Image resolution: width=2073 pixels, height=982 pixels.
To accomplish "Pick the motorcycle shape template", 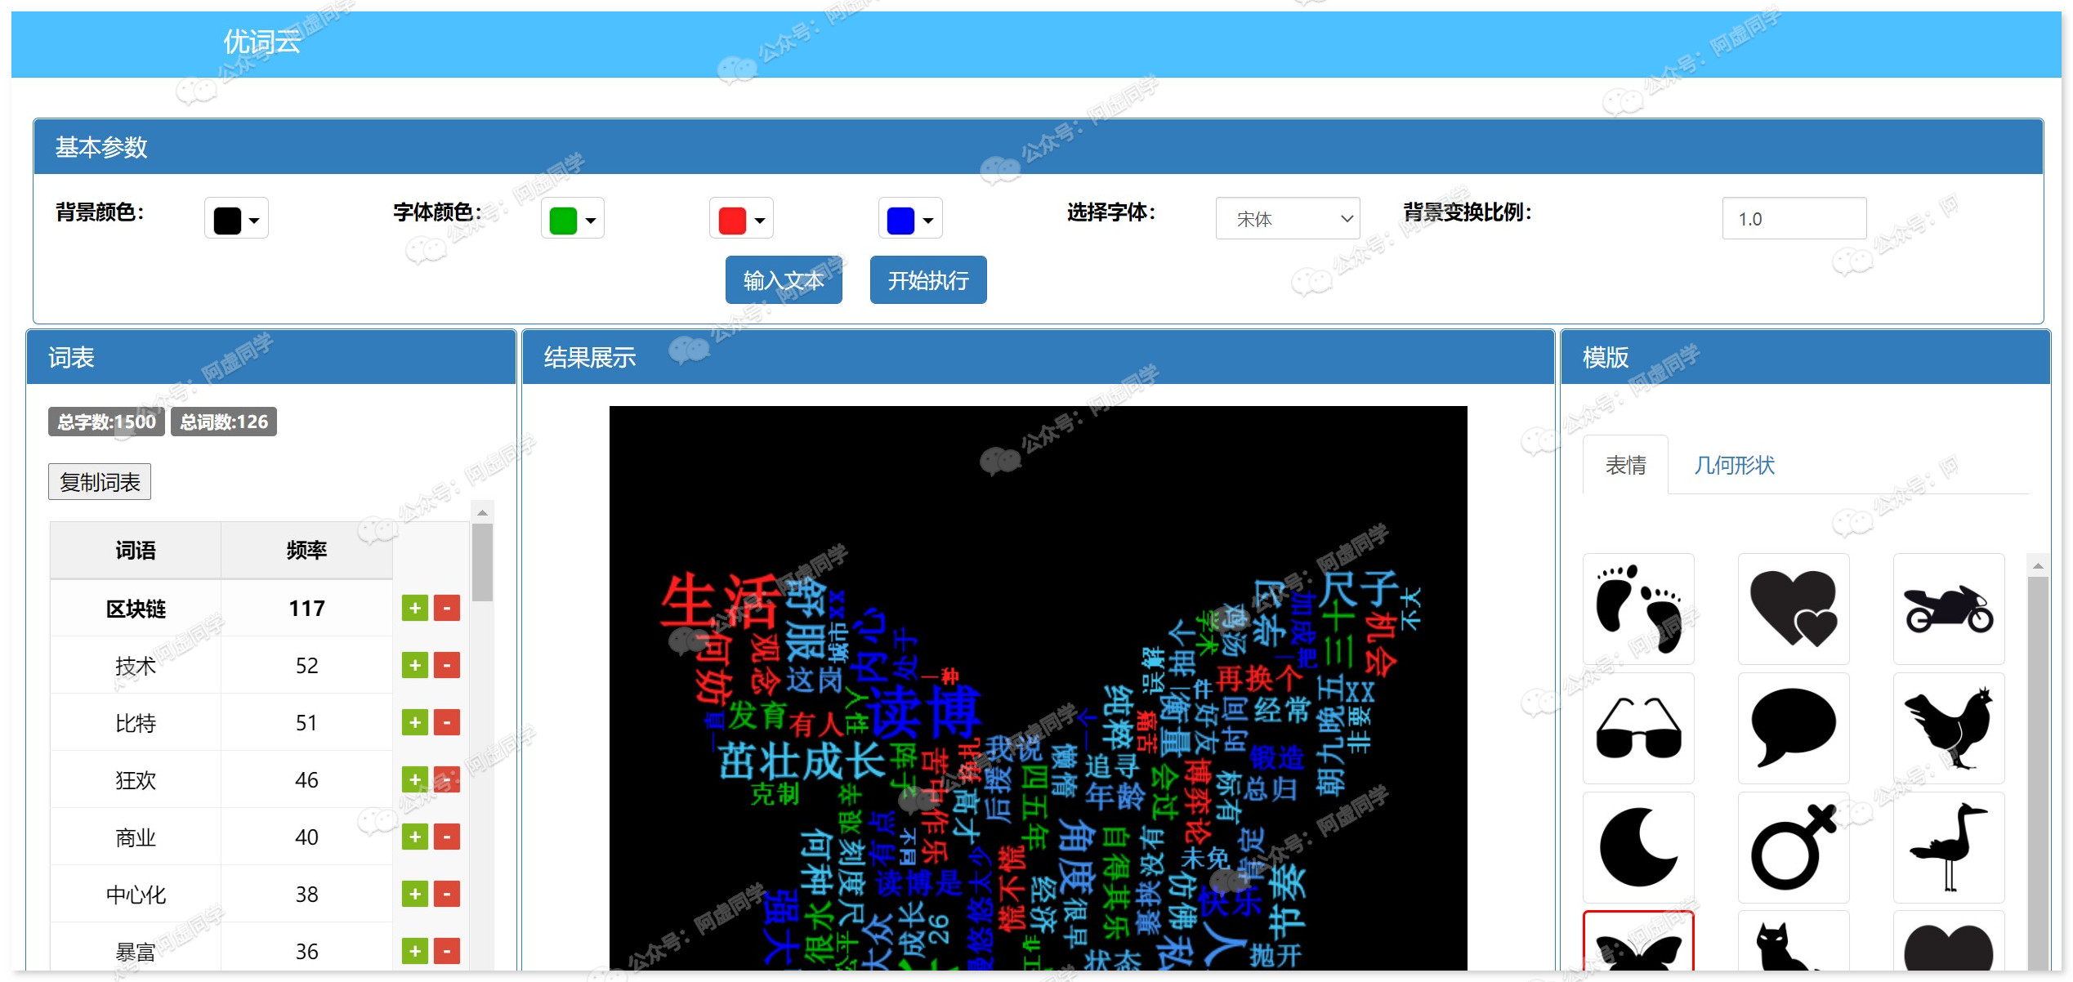I will [x=1948, y=609].
